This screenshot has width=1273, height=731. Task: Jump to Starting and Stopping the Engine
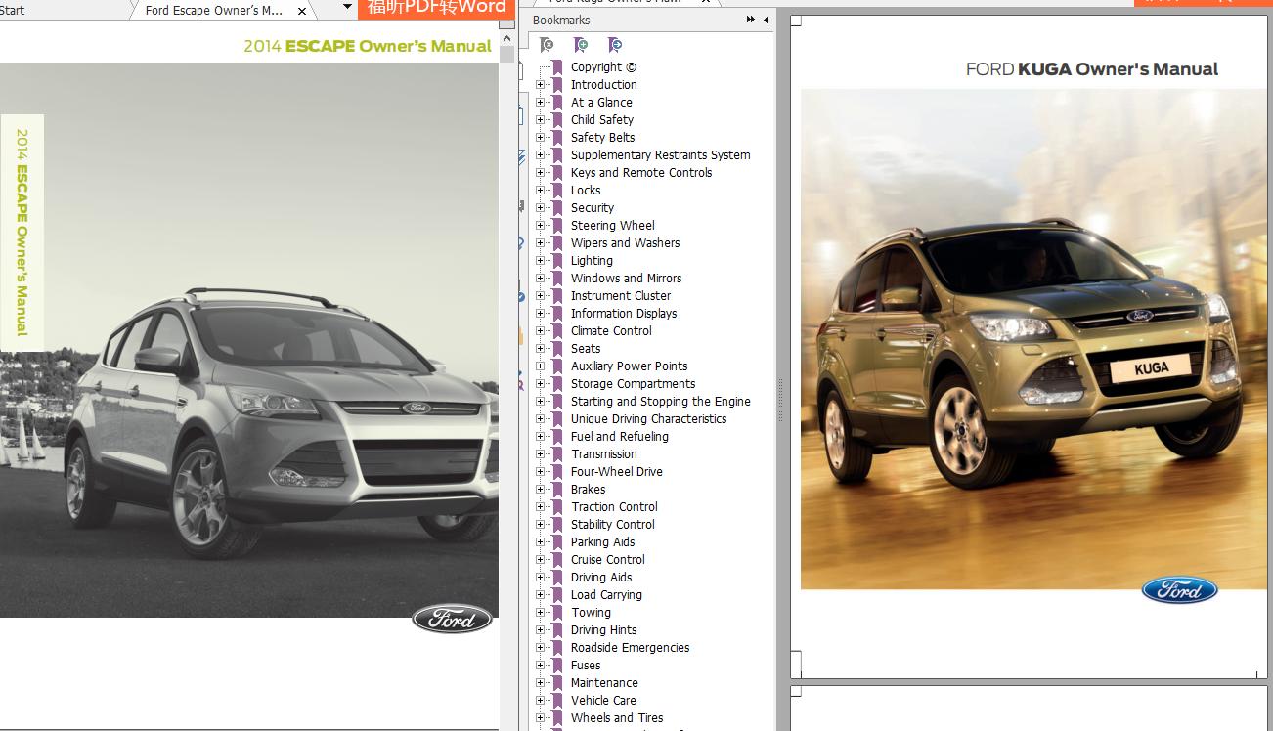pyautogui.click(x=661, y=402)
